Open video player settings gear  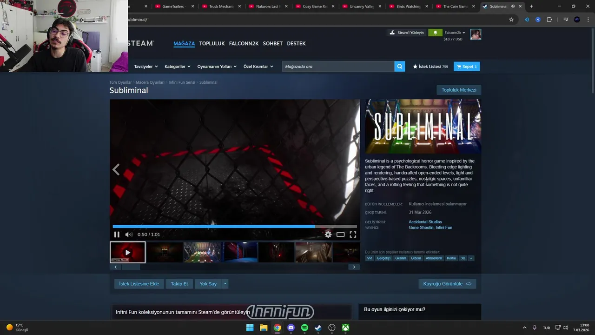(x=328, y=234)
